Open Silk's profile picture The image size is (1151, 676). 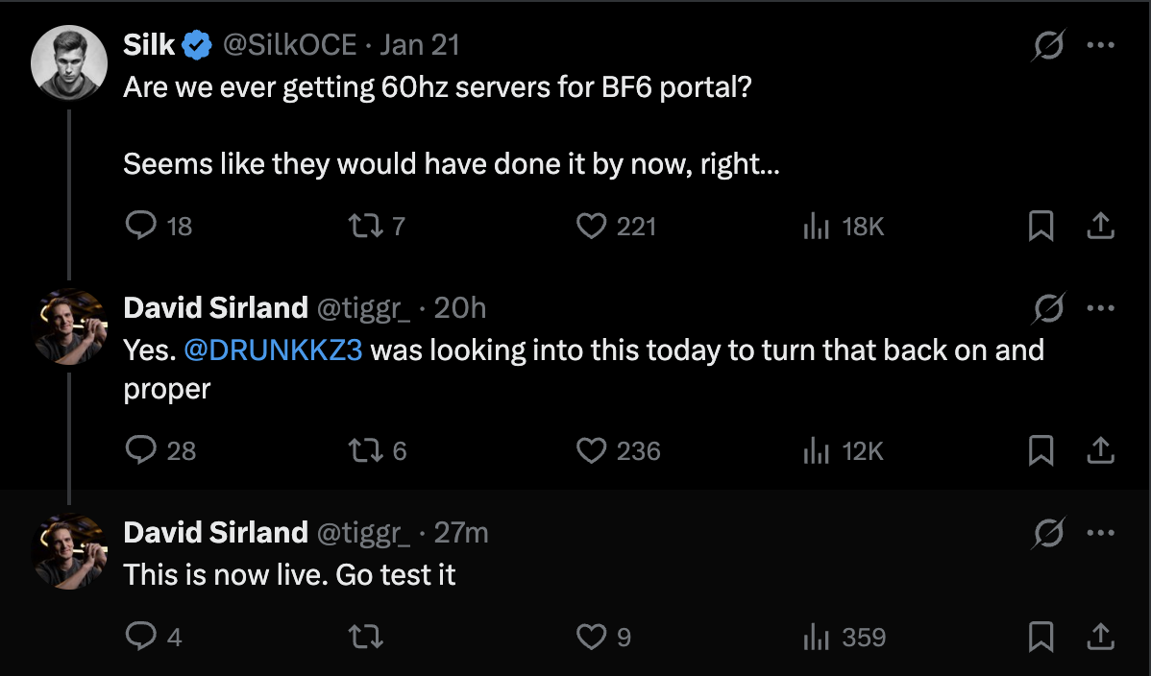click(68, 62)
